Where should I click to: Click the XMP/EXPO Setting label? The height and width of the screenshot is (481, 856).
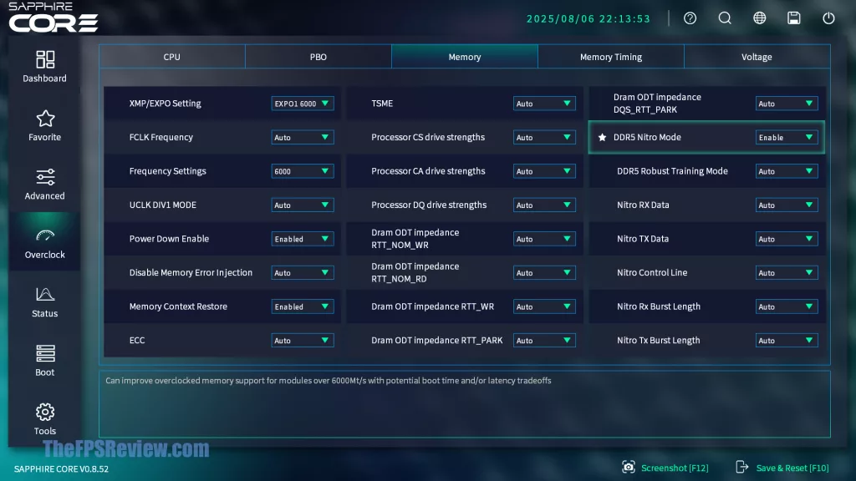pos(165,103)
